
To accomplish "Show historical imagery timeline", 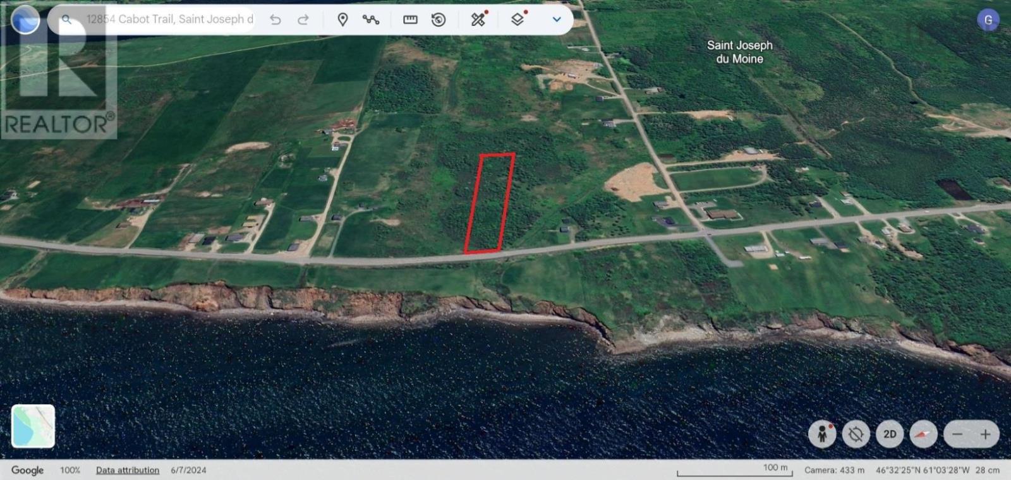I will [x=439, y=20].
